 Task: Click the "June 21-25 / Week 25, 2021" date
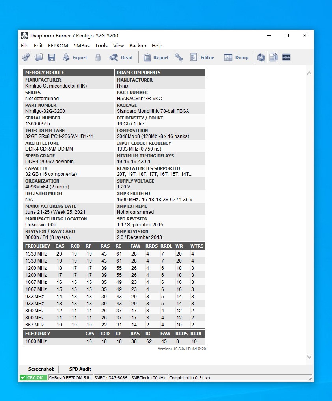(x=55, y=212)
